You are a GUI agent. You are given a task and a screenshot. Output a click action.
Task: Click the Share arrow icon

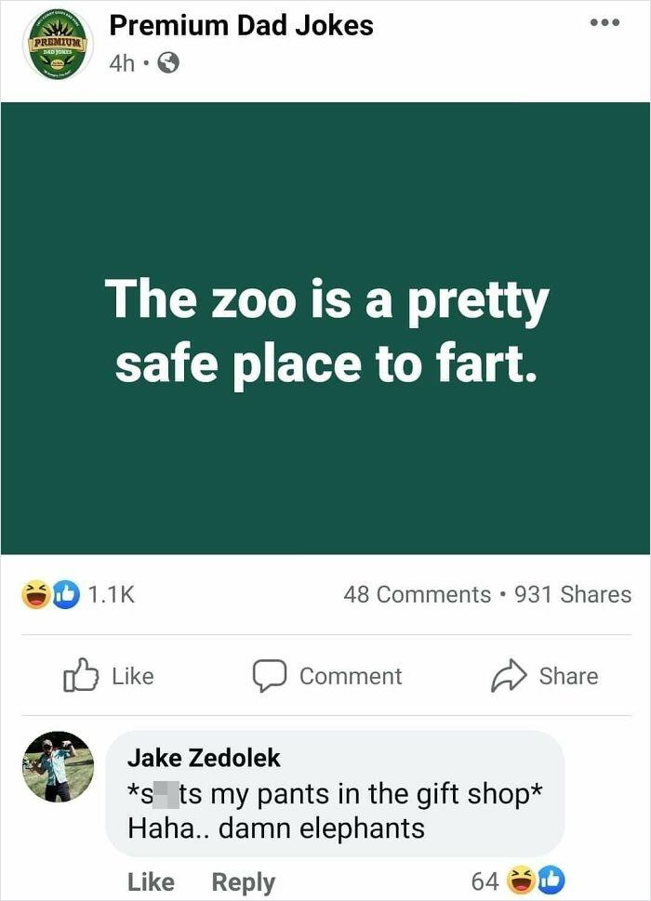507,676
